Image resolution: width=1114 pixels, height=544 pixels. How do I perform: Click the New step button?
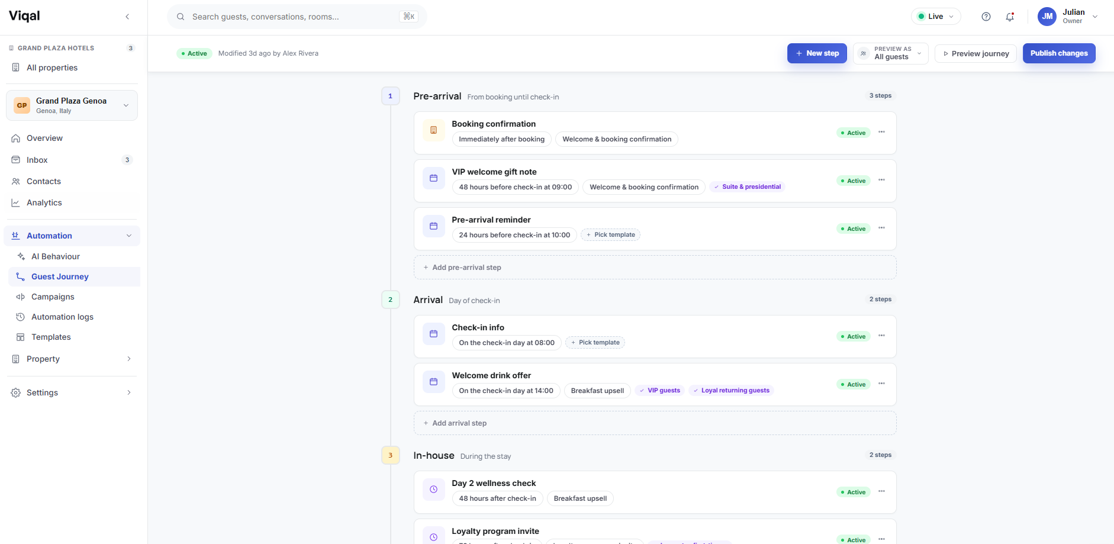tap(817, 53)
